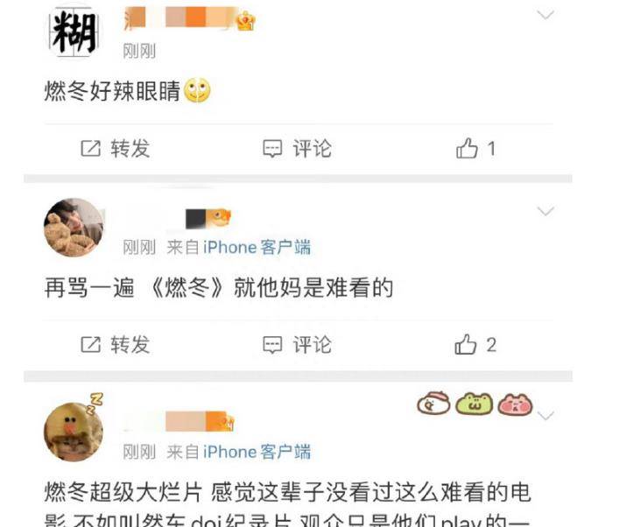
Task: Click iPhone客户端 link on third post
Action: tap(257, 452)
